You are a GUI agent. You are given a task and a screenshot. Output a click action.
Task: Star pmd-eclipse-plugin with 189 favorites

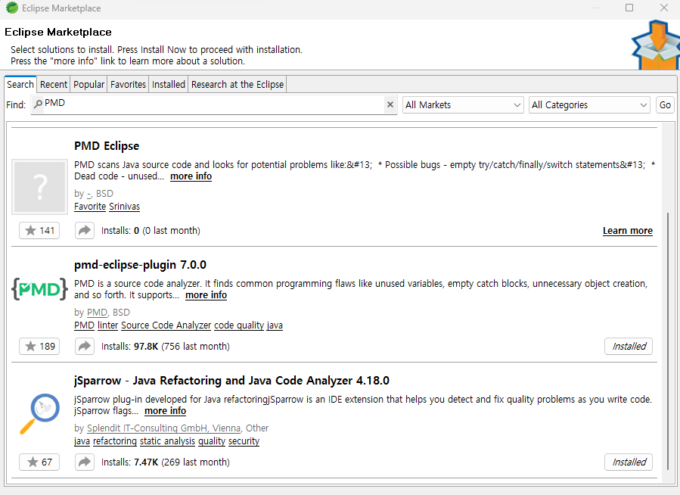pyautogui.click(x=39, y=346)
